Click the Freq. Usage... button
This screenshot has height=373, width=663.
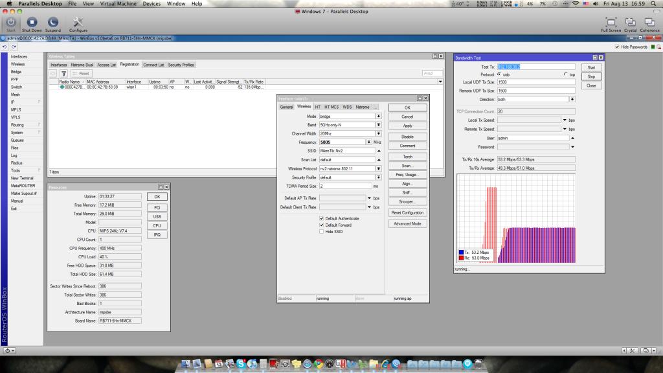(407, 175)
